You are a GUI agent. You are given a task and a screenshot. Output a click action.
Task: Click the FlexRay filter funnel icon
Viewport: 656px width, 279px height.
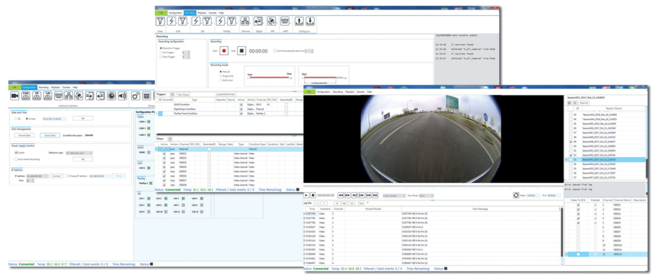click(x=231, y=21)
